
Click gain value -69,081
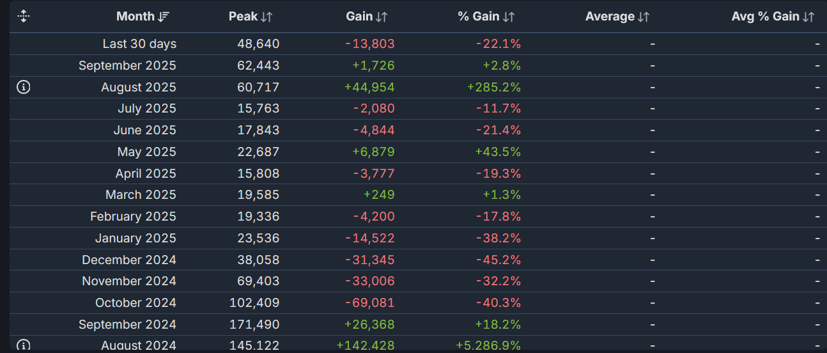click(370, 303)
